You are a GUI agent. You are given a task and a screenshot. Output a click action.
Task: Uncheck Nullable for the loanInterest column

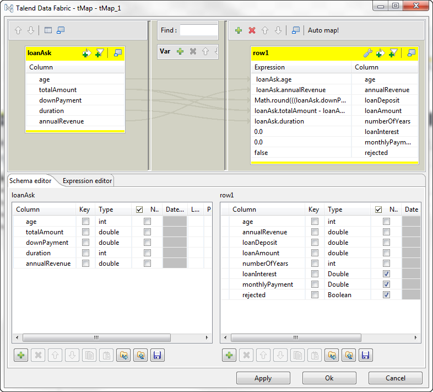tap(386, 274)
